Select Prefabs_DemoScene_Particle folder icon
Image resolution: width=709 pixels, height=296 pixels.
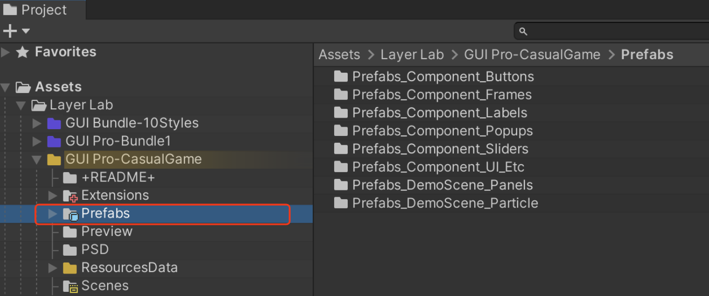point(341,203)
